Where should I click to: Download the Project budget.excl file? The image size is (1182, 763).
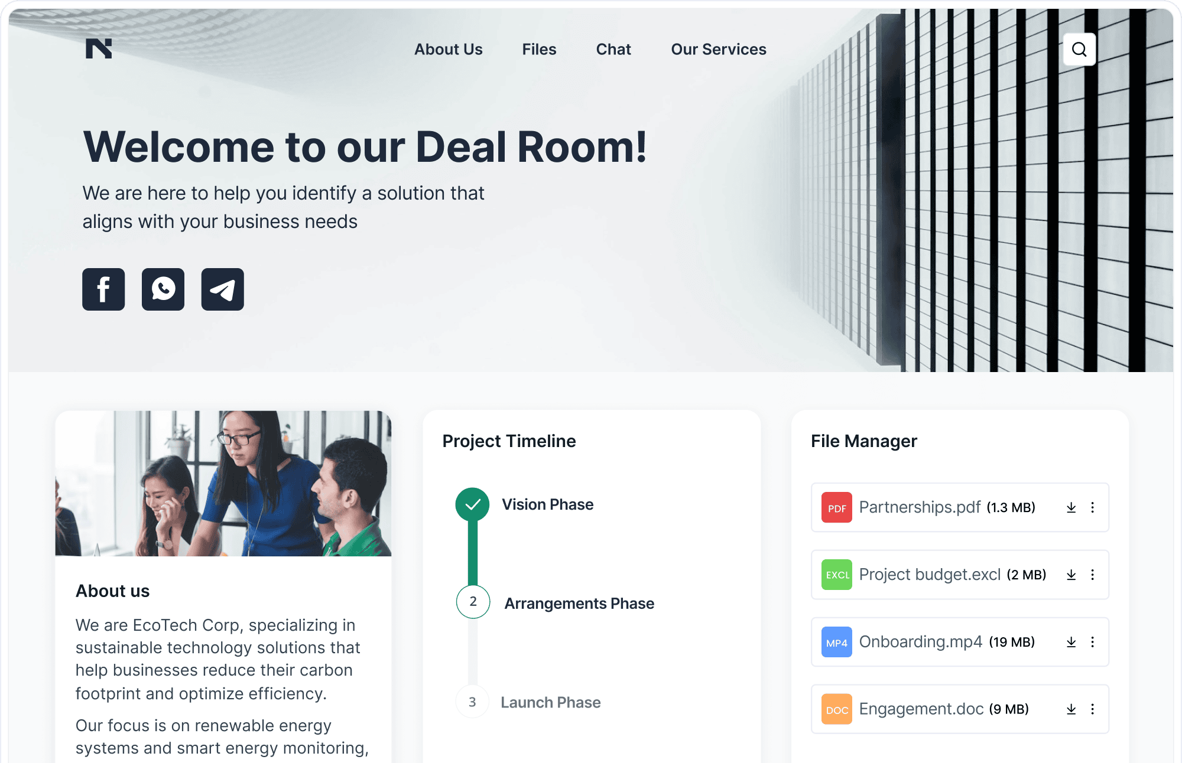1070,573
